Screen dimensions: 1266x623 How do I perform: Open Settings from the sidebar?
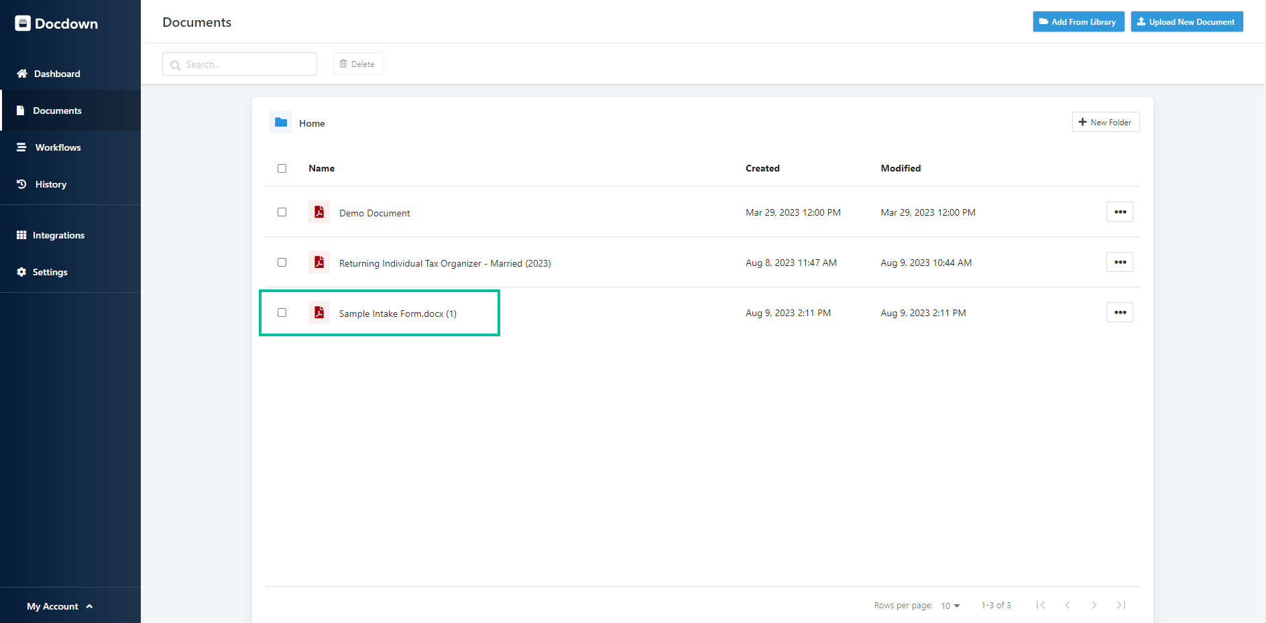click(50, 272)
